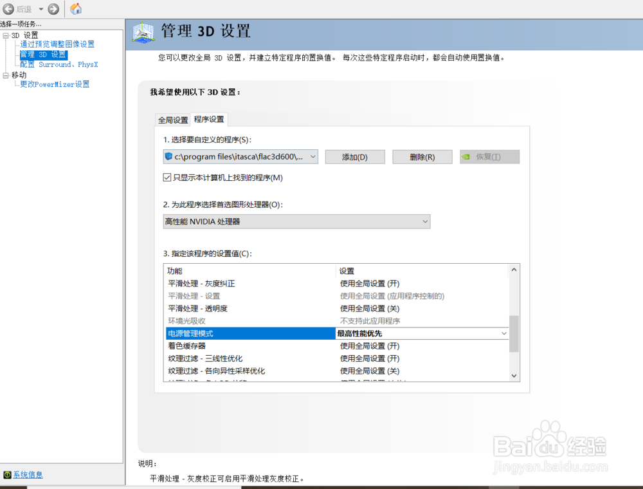Click the settings list scroll up arrow
The image size is (643, 489).
click(514, 270)
